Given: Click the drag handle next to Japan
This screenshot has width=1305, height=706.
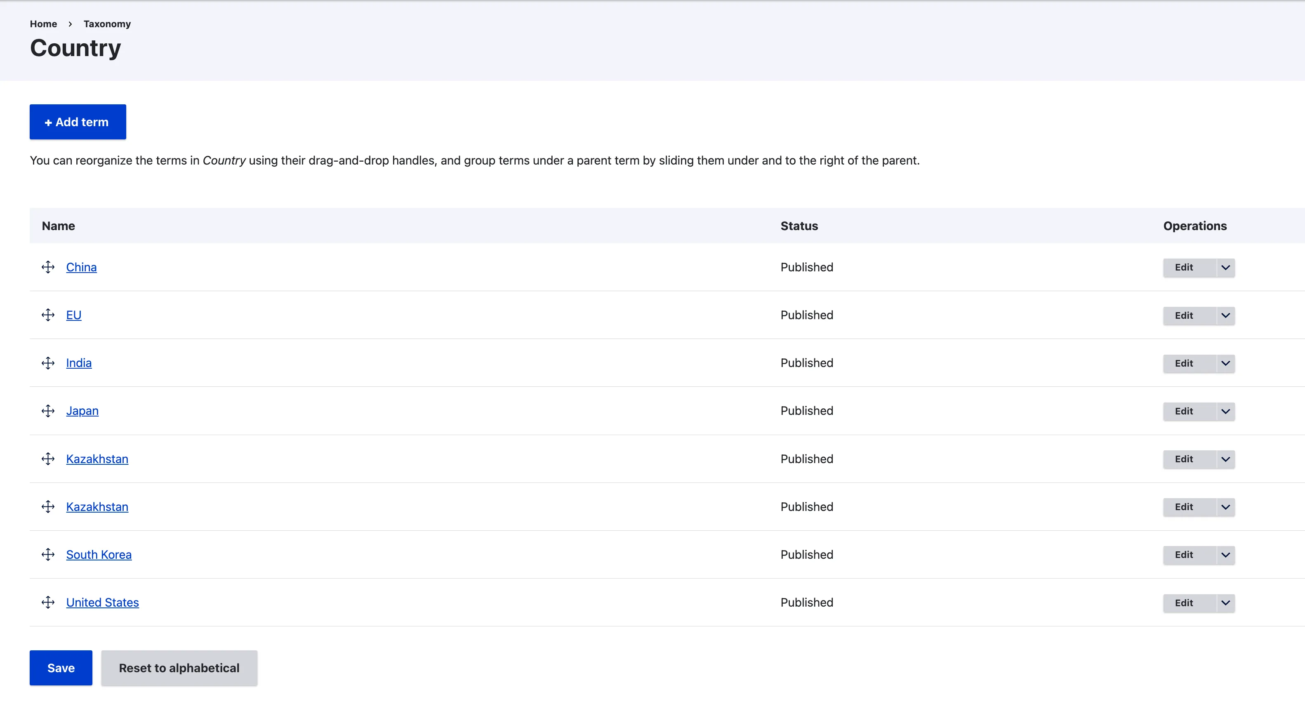Looking at the screenshot, I should click(x=48, y=411).
